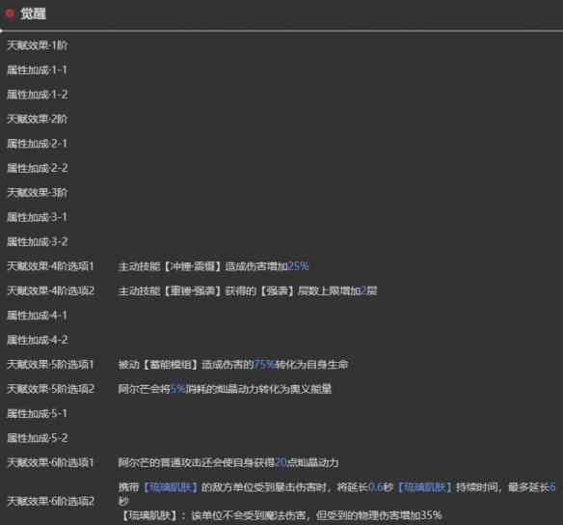
Task: Select the row 属性加成-4-2
Action: pyautogui.click(x=38, y=340)
